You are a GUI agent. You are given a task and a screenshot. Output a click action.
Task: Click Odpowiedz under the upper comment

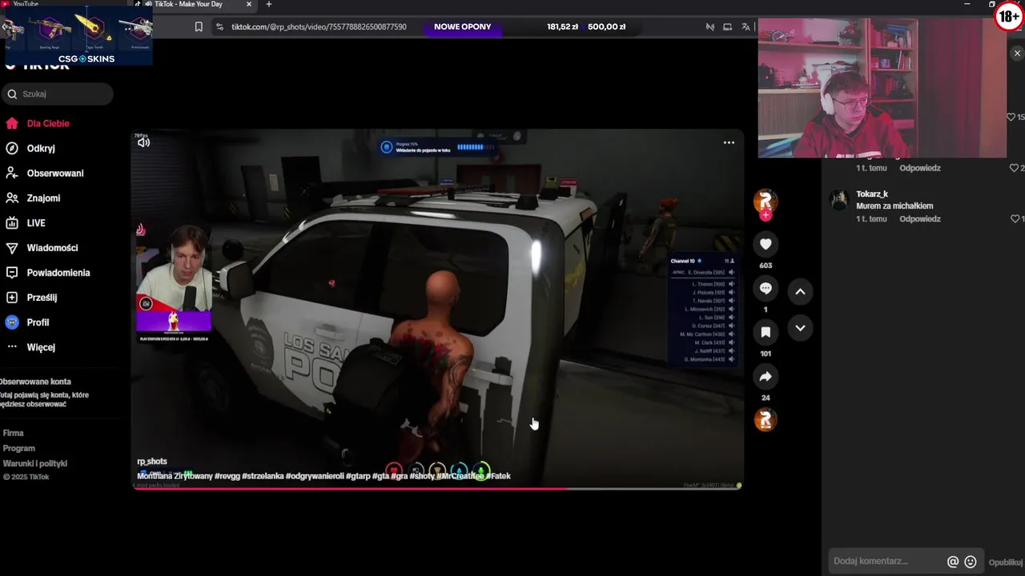[919, 169]
